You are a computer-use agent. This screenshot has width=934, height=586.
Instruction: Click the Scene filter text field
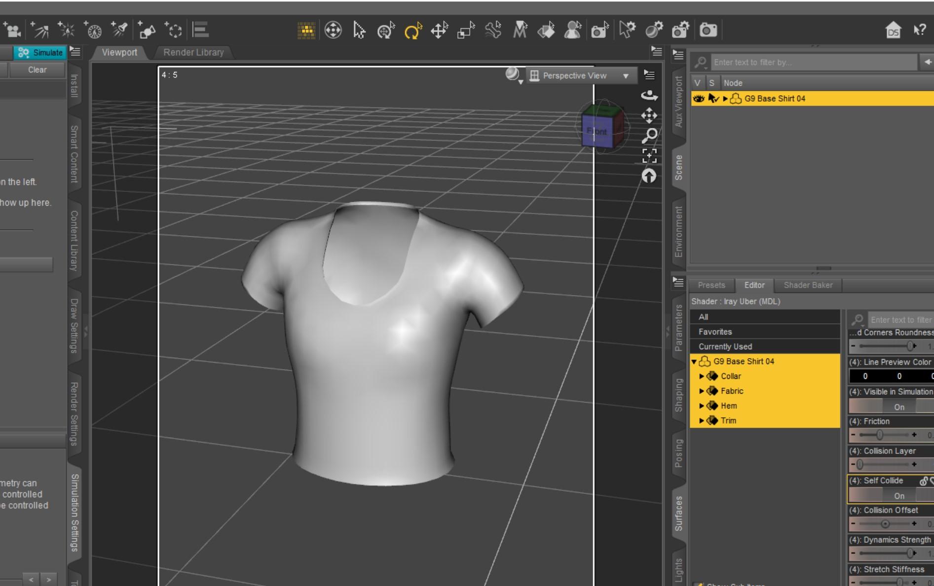click(813, 63)
